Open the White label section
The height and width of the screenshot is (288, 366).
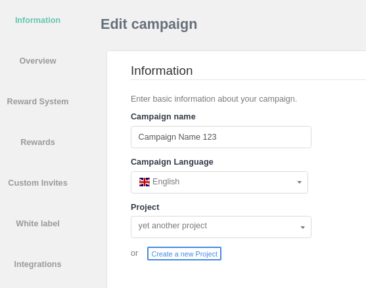[38, 224]
